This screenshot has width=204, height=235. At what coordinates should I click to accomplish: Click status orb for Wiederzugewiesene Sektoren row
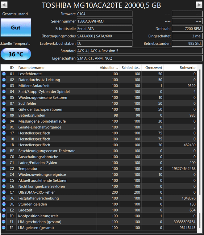tap(4, 97)
